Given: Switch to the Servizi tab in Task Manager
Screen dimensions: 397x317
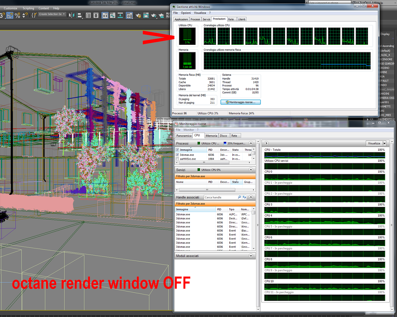Looking at the screenshot, I should point(206,19).
